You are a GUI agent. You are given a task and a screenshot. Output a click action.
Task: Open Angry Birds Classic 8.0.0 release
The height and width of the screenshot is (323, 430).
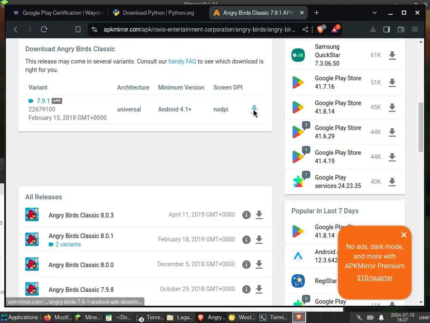81,265
